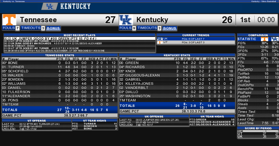Viewport: 279px width, 146px height.
Task: Click the 1st period indicator
Action: [x=245, y=20]
